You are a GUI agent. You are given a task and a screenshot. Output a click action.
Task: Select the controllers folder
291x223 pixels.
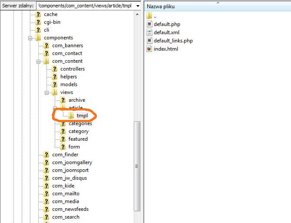[72, 69]
